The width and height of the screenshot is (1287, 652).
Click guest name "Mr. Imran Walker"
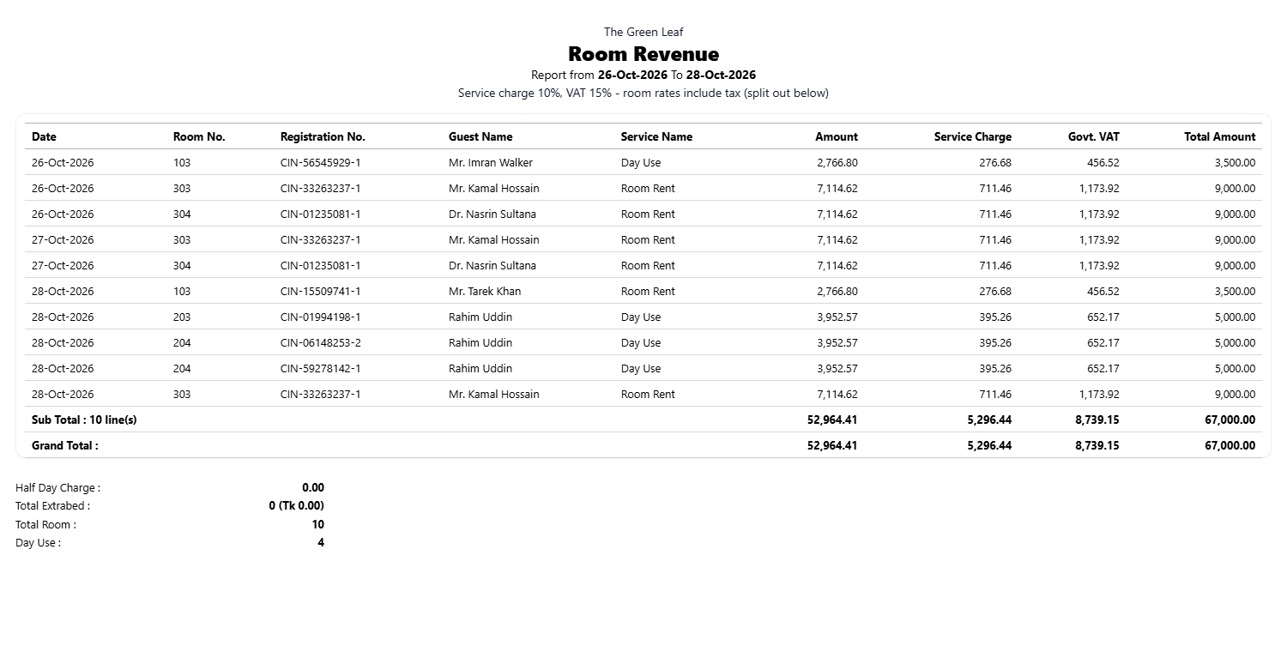[x=491, y=162]
